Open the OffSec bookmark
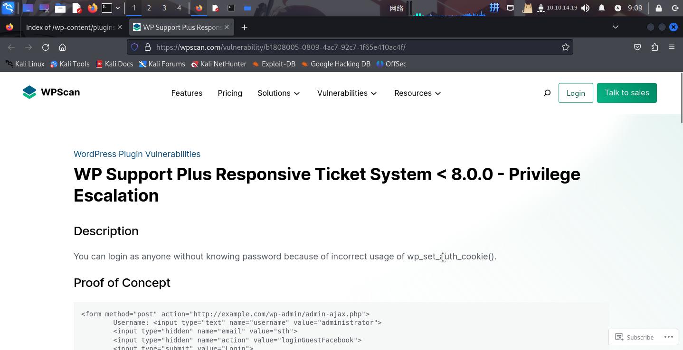The width and height of the screenshot is (683, 350). click(x=391, y=64)
